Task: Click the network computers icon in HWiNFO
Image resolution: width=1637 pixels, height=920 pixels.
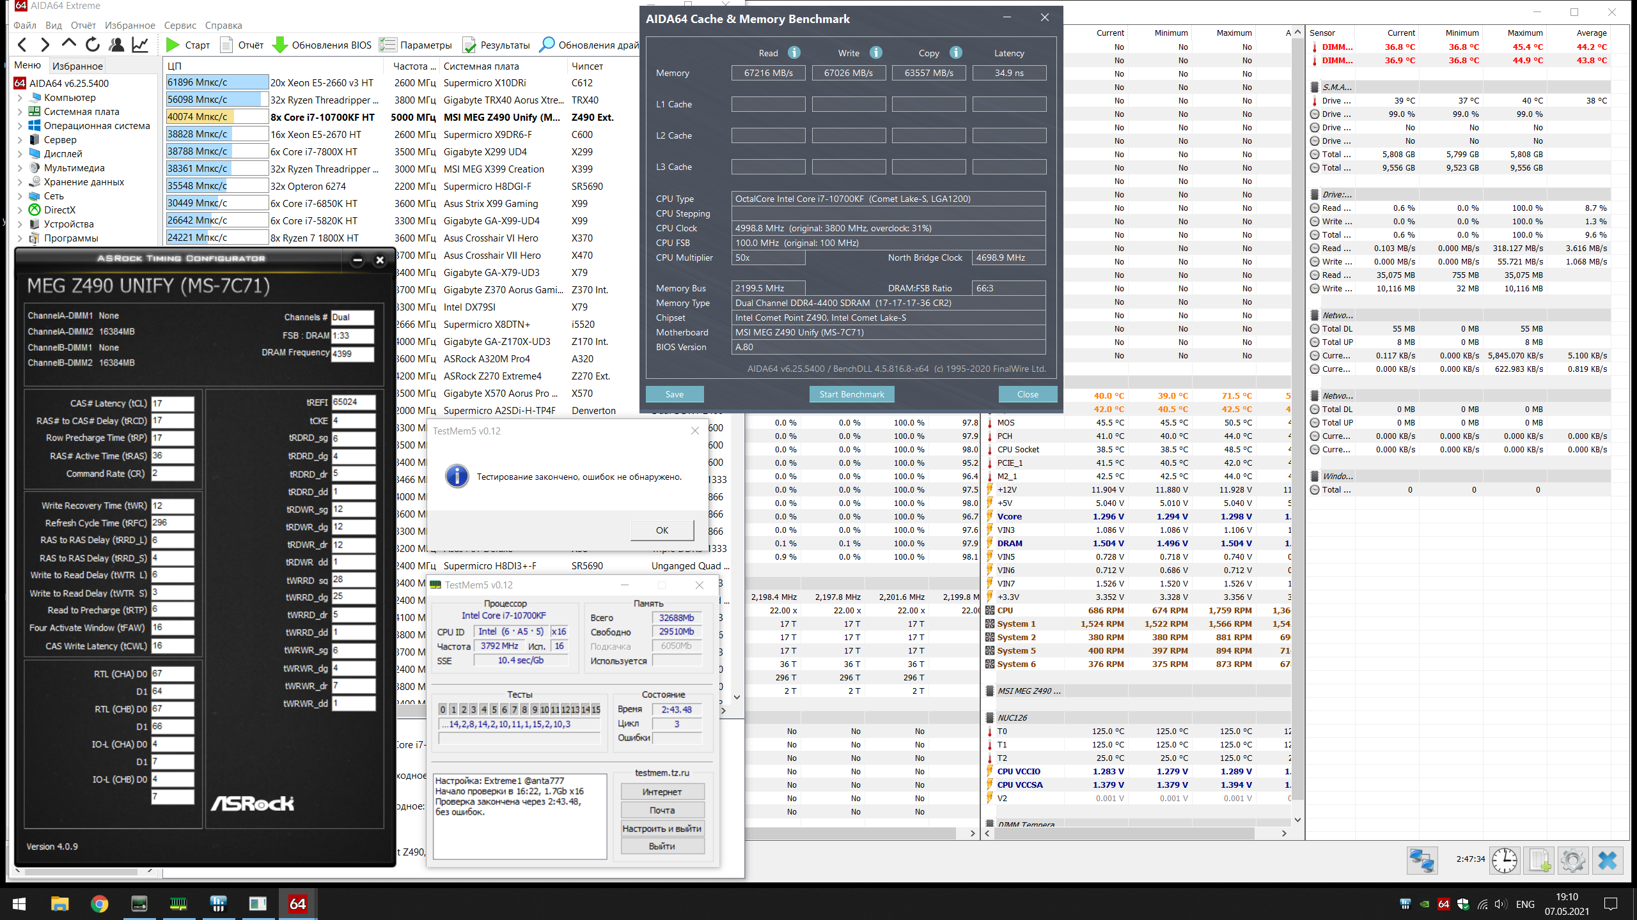Action: point(1422,860)
